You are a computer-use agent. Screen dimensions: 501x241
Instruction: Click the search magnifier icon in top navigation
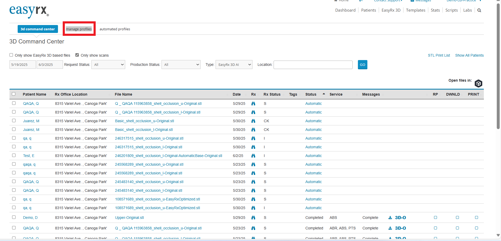pyautogui.click(x=479, y=10)
